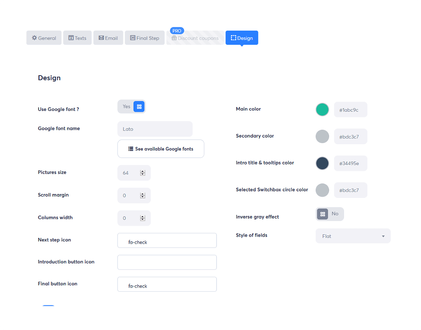Viewport: 421px width, 330px height.
Task: Click the text icon on Texts tab
Action: pos(71,38)
